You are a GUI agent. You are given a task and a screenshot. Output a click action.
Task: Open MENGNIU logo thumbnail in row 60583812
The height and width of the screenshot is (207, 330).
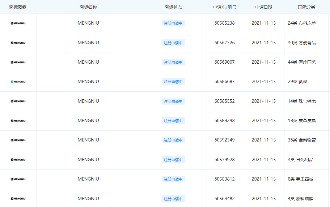point(18,179)
